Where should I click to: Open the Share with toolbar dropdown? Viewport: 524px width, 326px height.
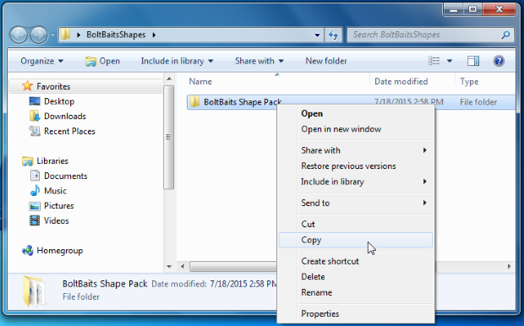point(259,61)
